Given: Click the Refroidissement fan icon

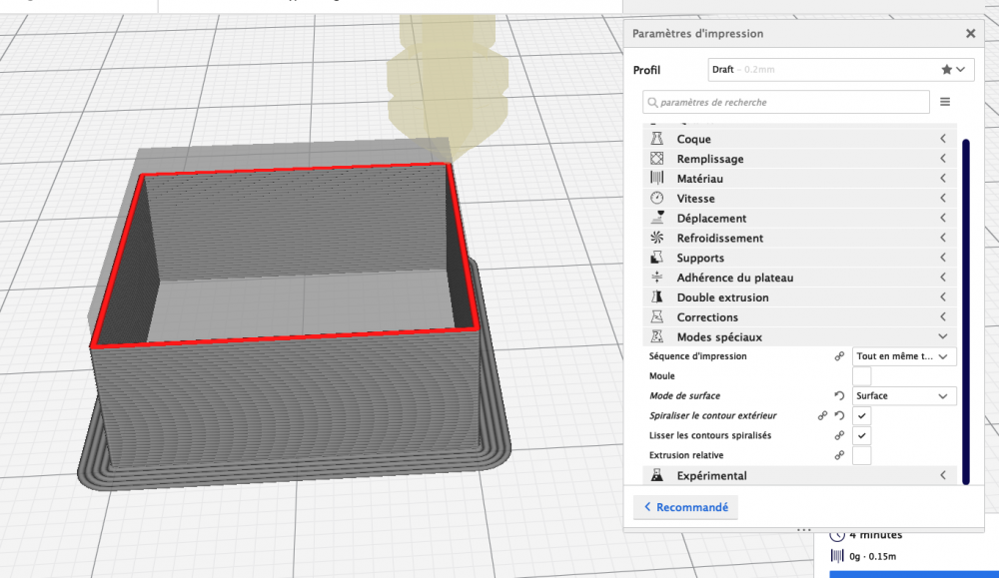Looking at the screenshot, I should tap(657, 238).
